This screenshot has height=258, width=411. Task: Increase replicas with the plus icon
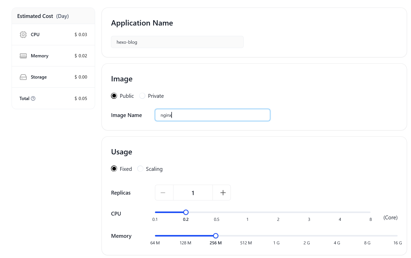pyautogui.click(x=223, y=193)
